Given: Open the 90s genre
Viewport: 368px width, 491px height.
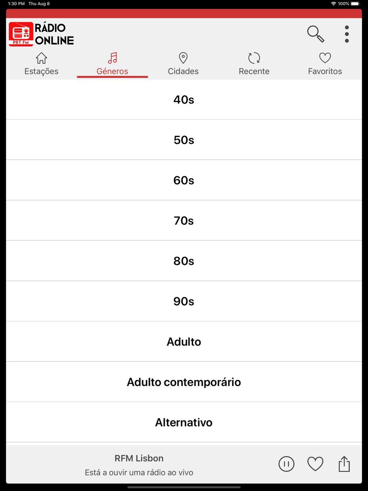Looking at the screenshot, I should coord(184,301).
